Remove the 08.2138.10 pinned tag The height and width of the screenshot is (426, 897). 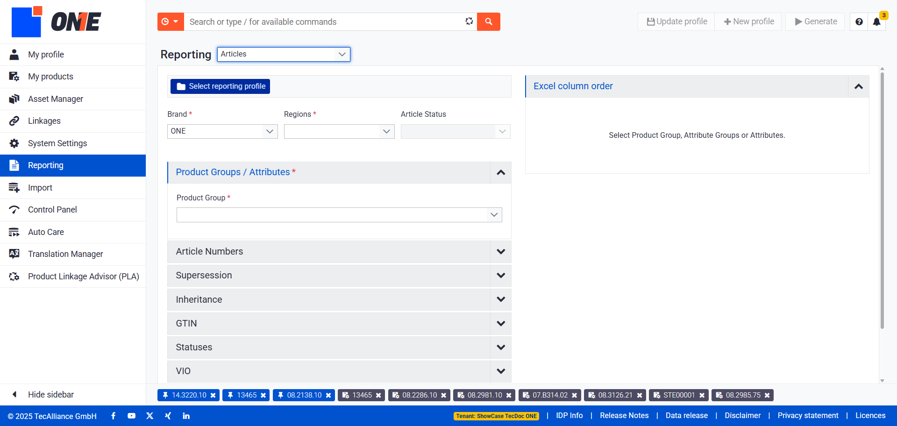[x=328, y=395]
